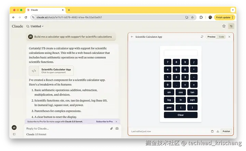The height and width of the screenshot is (151, 246).
Task: Open the JC user avatar at bottom left
Action: coord(14,127)
